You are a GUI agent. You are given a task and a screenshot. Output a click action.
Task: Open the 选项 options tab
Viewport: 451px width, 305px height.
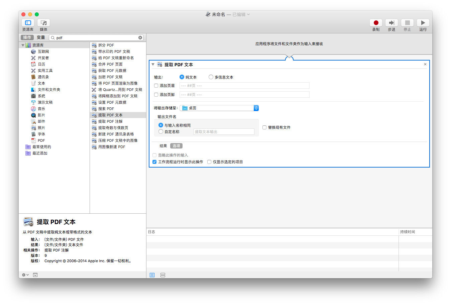(x=176, y=146)
